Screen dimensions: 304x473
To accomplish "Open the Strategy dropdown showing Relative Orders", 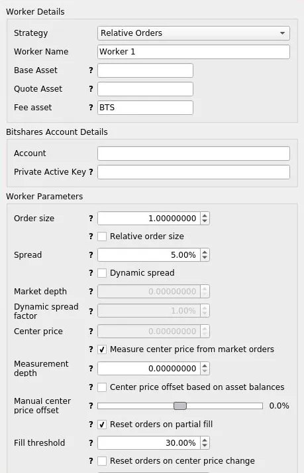I will pos(193,33).
